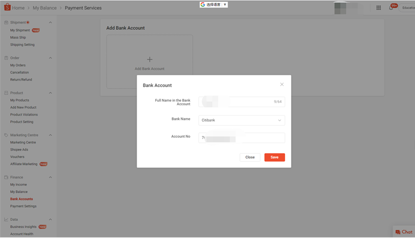Collapse the Finance section
The height and width of the screenshot is (238, 415).
pyautogui.click(x=50, y=178)
